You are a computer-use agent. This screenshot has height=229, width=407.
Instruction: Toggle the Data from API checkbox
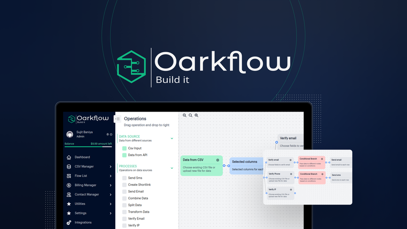124,155
